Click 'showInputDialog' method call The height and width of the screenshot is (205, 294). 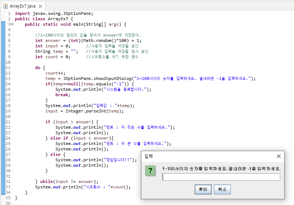pyautogui.click(x=112, y=78)
